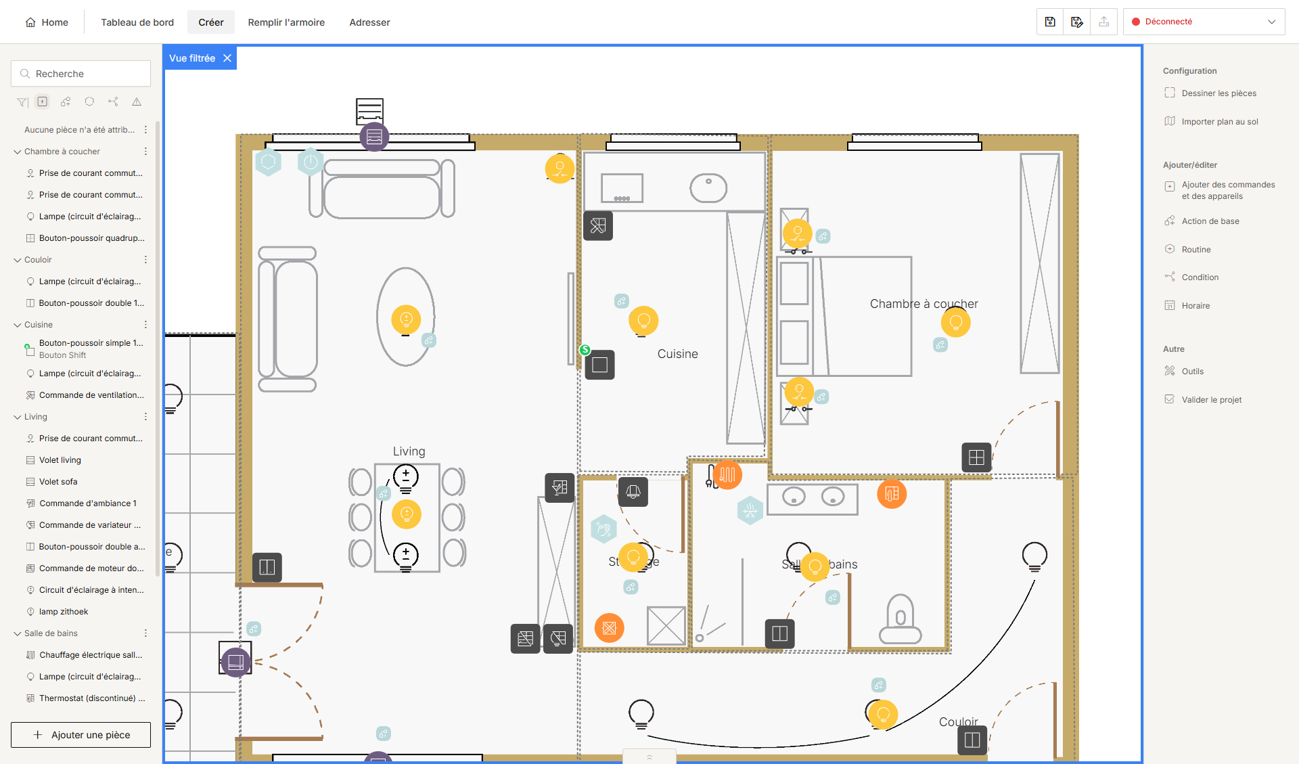Click the save project icon in the top bar
This screenshot has height=764, width=1299.
pos(1050,22)
